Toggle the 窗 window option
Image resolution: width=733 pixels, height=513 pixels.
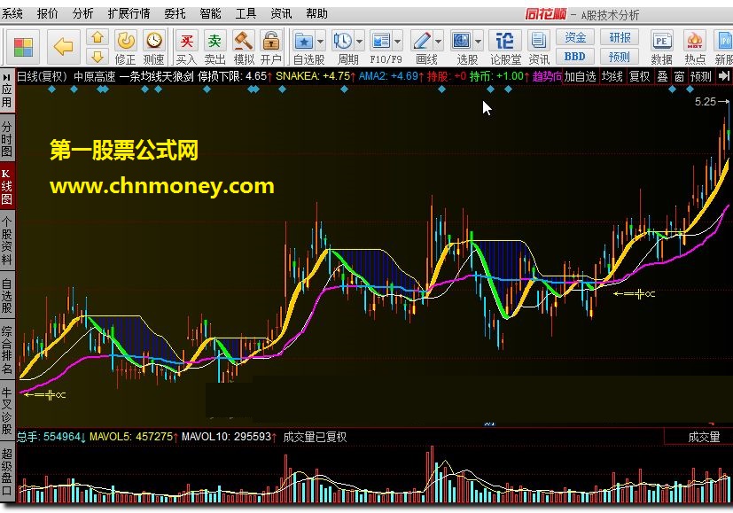tap(679, 75)
